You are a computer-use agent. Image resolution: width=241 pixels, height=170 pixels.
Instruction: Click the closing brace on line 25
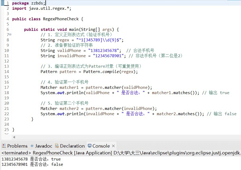(x=13, y=130)
